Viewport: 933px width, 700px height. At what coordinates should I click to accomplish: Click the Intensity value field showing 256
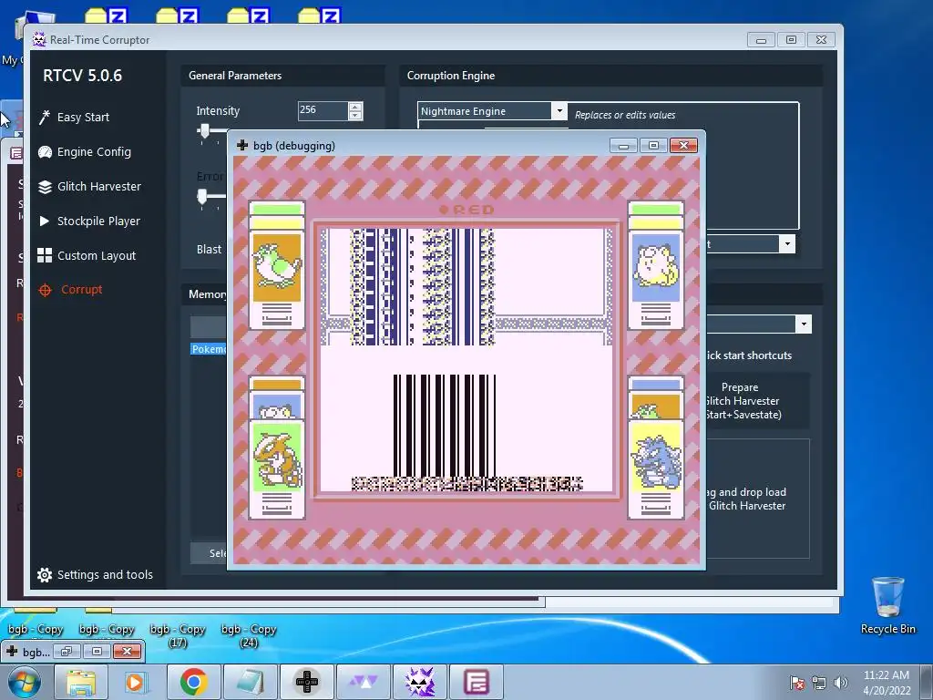click(323, 110)
